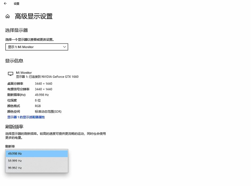Open 显示器 1 的显示适配器属性 link
This screenshot has height=186, width=251.
point(25,117)
